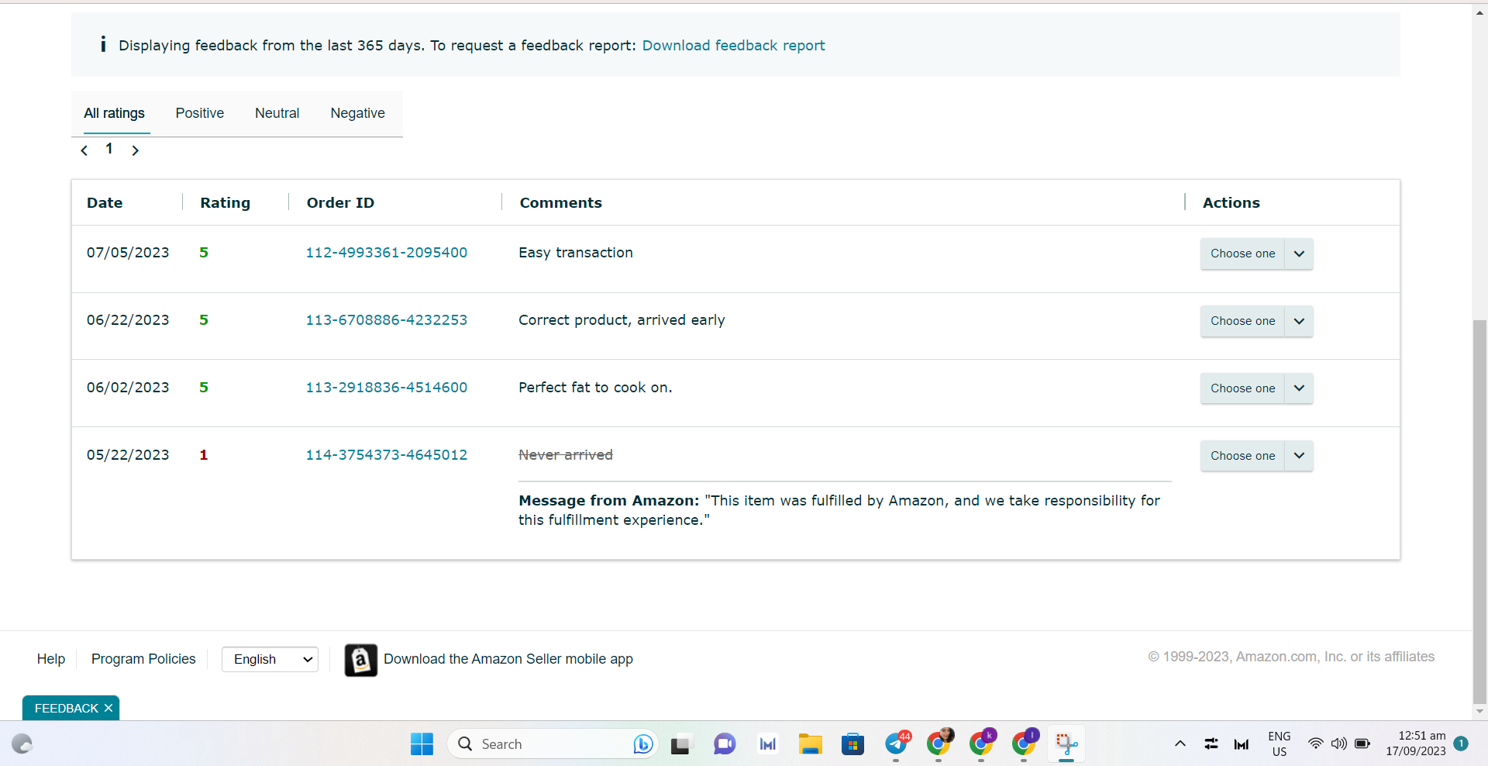Click the info icon in feedback banner

click(x=103, y=45)
